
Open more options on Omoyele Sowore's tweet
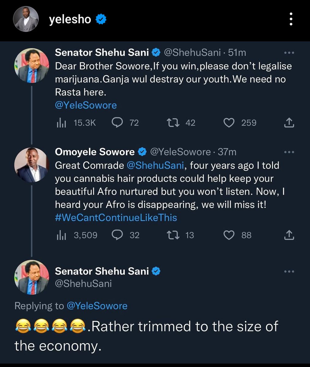[x=289, y=152]
